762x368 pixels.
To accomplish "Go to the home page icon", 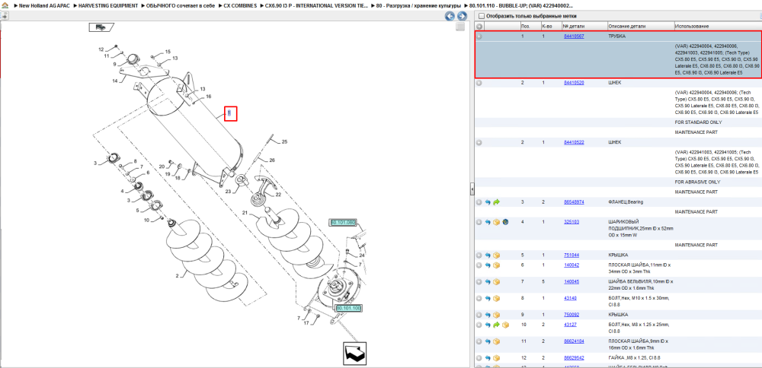I will pyautogui.click(x=4, y=6).
